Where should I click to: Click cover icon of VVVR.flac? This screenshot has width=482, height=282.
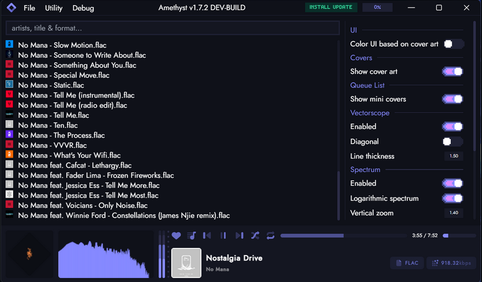(9, 144)
